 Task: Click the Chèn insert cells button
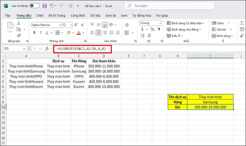click(x=218, y=23)
